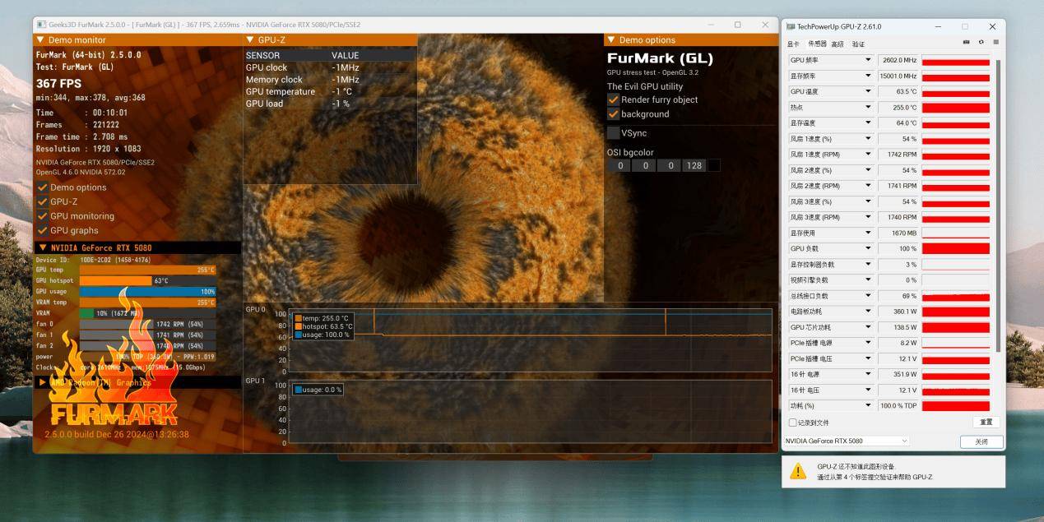Image resolution: width=1044 pixels, height=522 pixels.
Task: Open the PCIe 插槽 电压 dropdown
Action: click(x=868, y=358)
